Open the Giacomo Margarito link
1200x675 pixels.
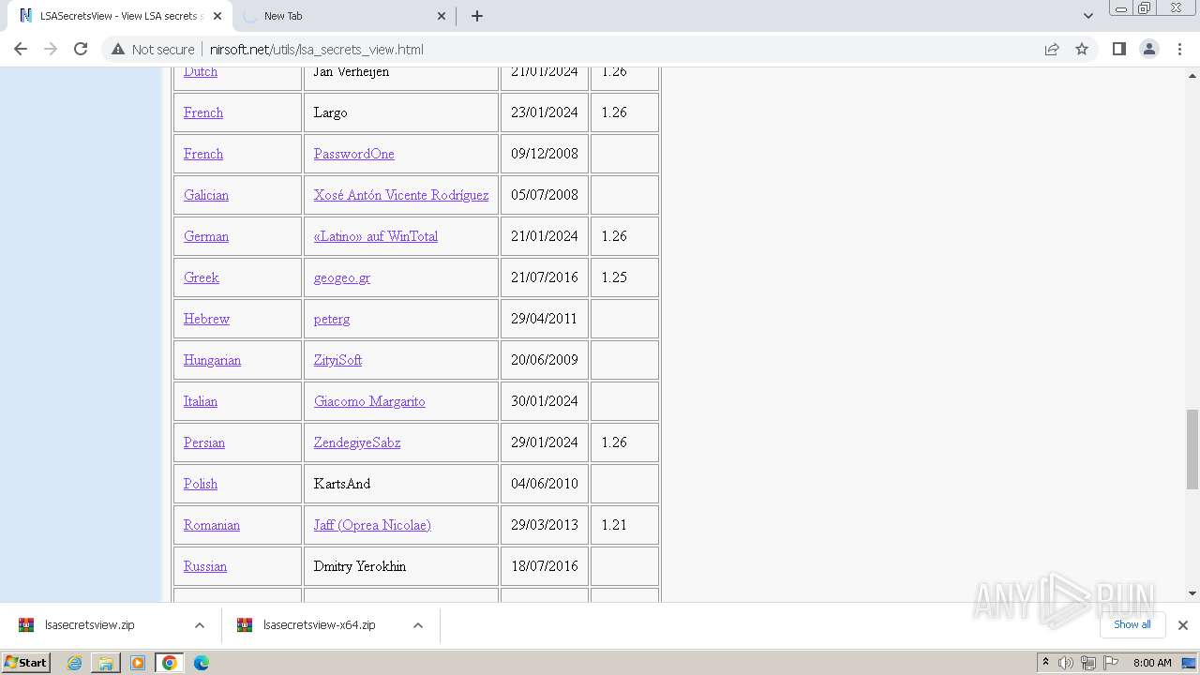click(x=369, y=401)
